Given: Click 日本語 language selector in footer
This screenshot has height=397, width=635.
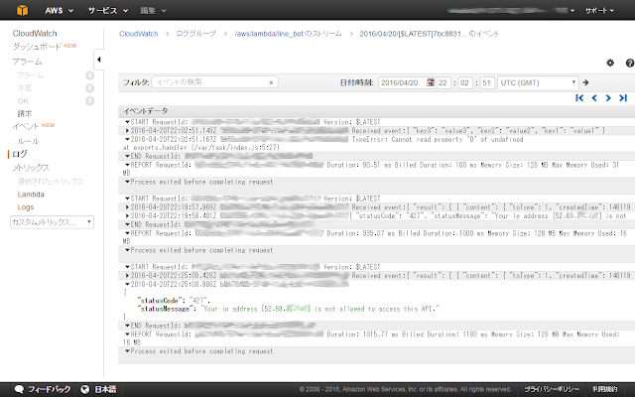Looking at the screenshot, I should pyautogui.click(x=105, y=390).
